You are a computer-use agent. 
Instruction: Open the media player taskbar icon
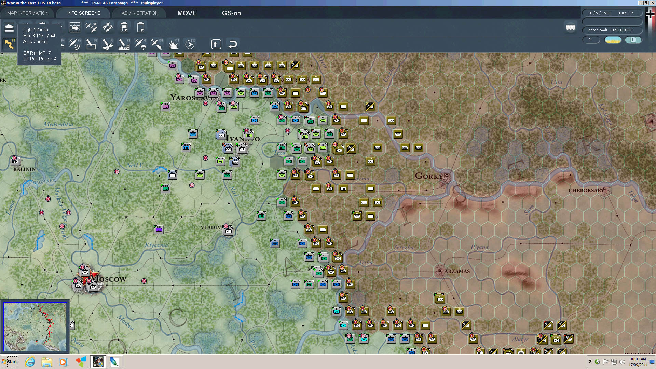63,361
